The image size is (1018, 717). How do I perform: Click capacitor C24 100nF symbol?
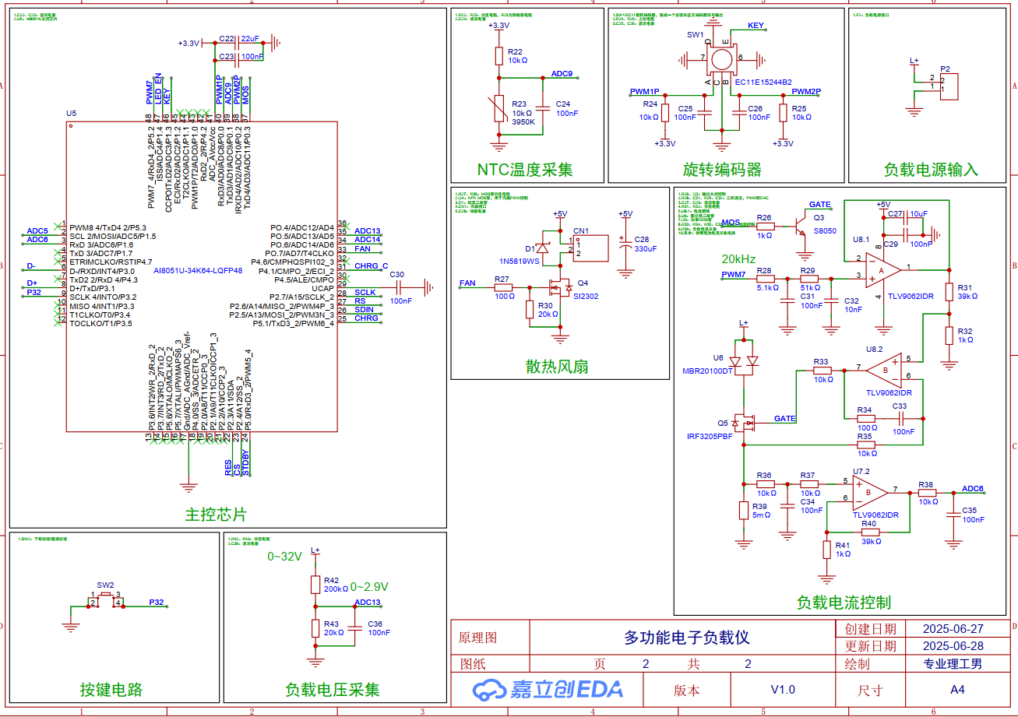(543, 109)
